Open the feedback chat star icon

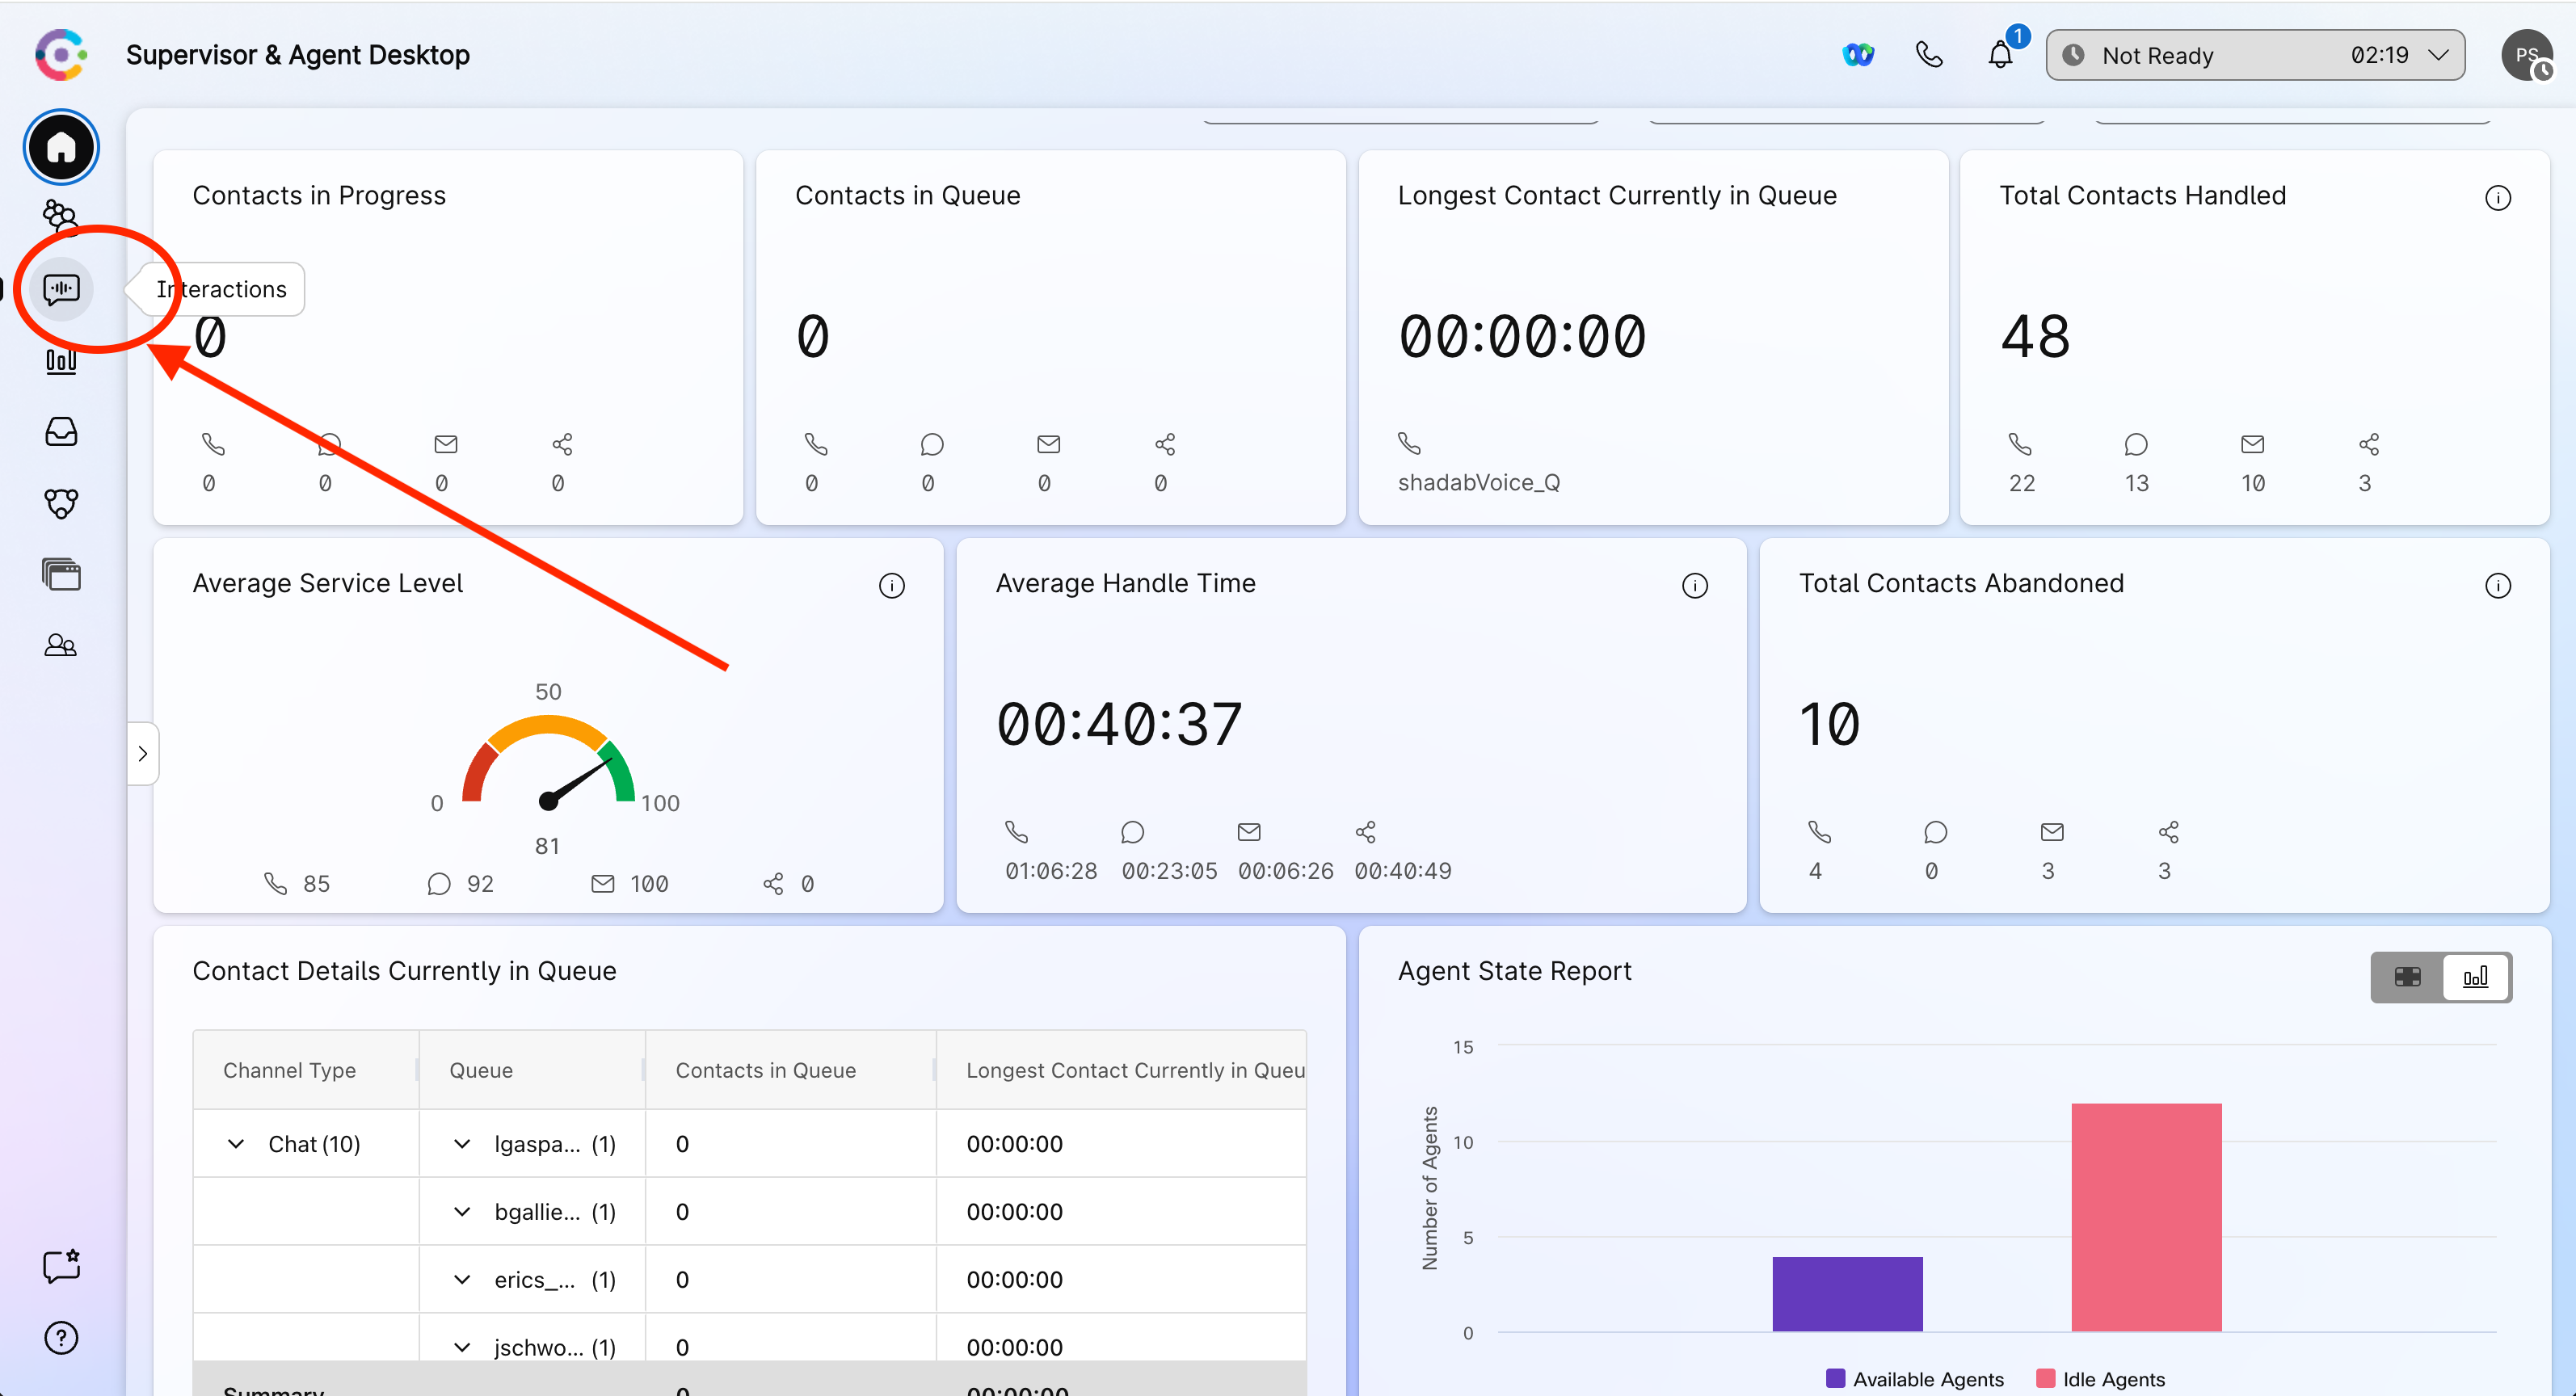point(61,1266)
